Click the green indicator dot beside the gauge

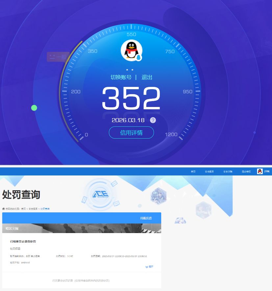[x=34, y=108]
